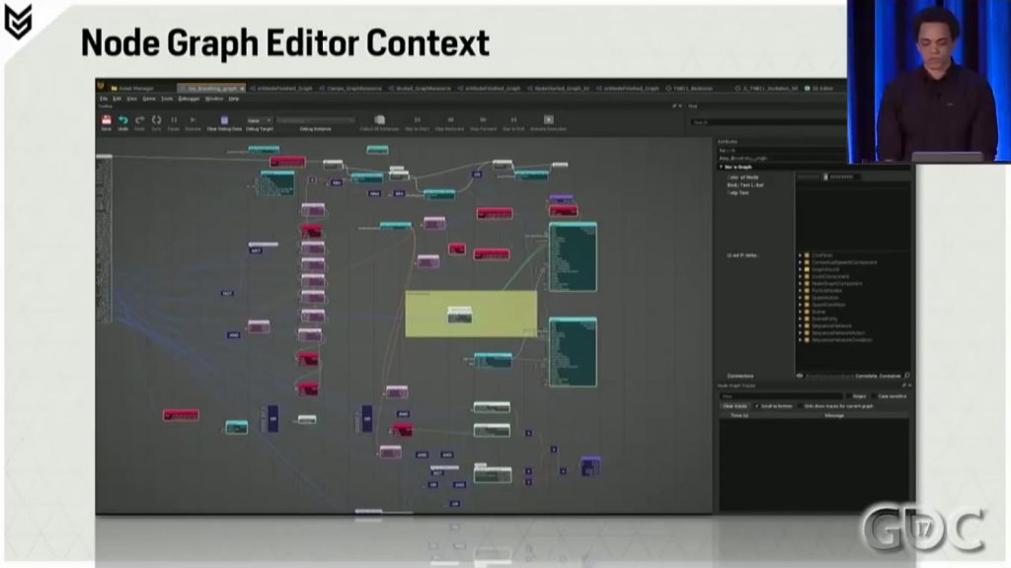Screen dimensions: 1011x568
Task: Click the Redo arrow icon
Action: tap(140, 119)
